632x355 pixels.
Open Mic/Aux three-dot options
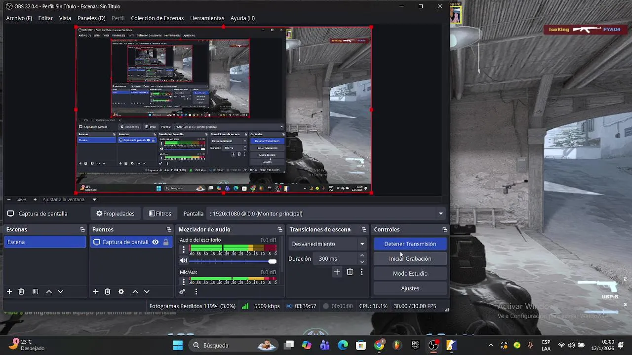click(184, 282)
